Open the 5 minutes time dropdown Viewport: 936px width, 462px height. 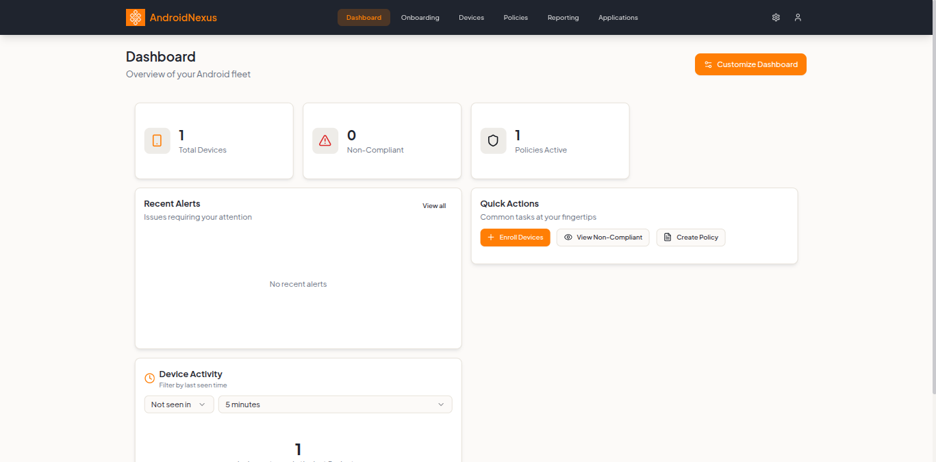[335, 404]
